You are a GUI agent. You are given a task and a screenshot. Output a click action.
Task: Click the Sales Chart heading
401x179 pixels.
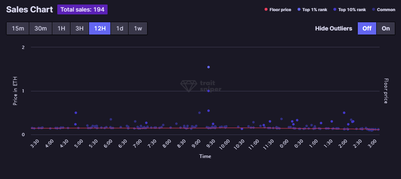tap(29, 9)
